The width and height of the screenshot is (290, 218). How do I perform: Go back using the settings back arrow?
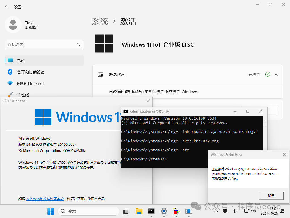pyautogui.click(x=7, y=7)
